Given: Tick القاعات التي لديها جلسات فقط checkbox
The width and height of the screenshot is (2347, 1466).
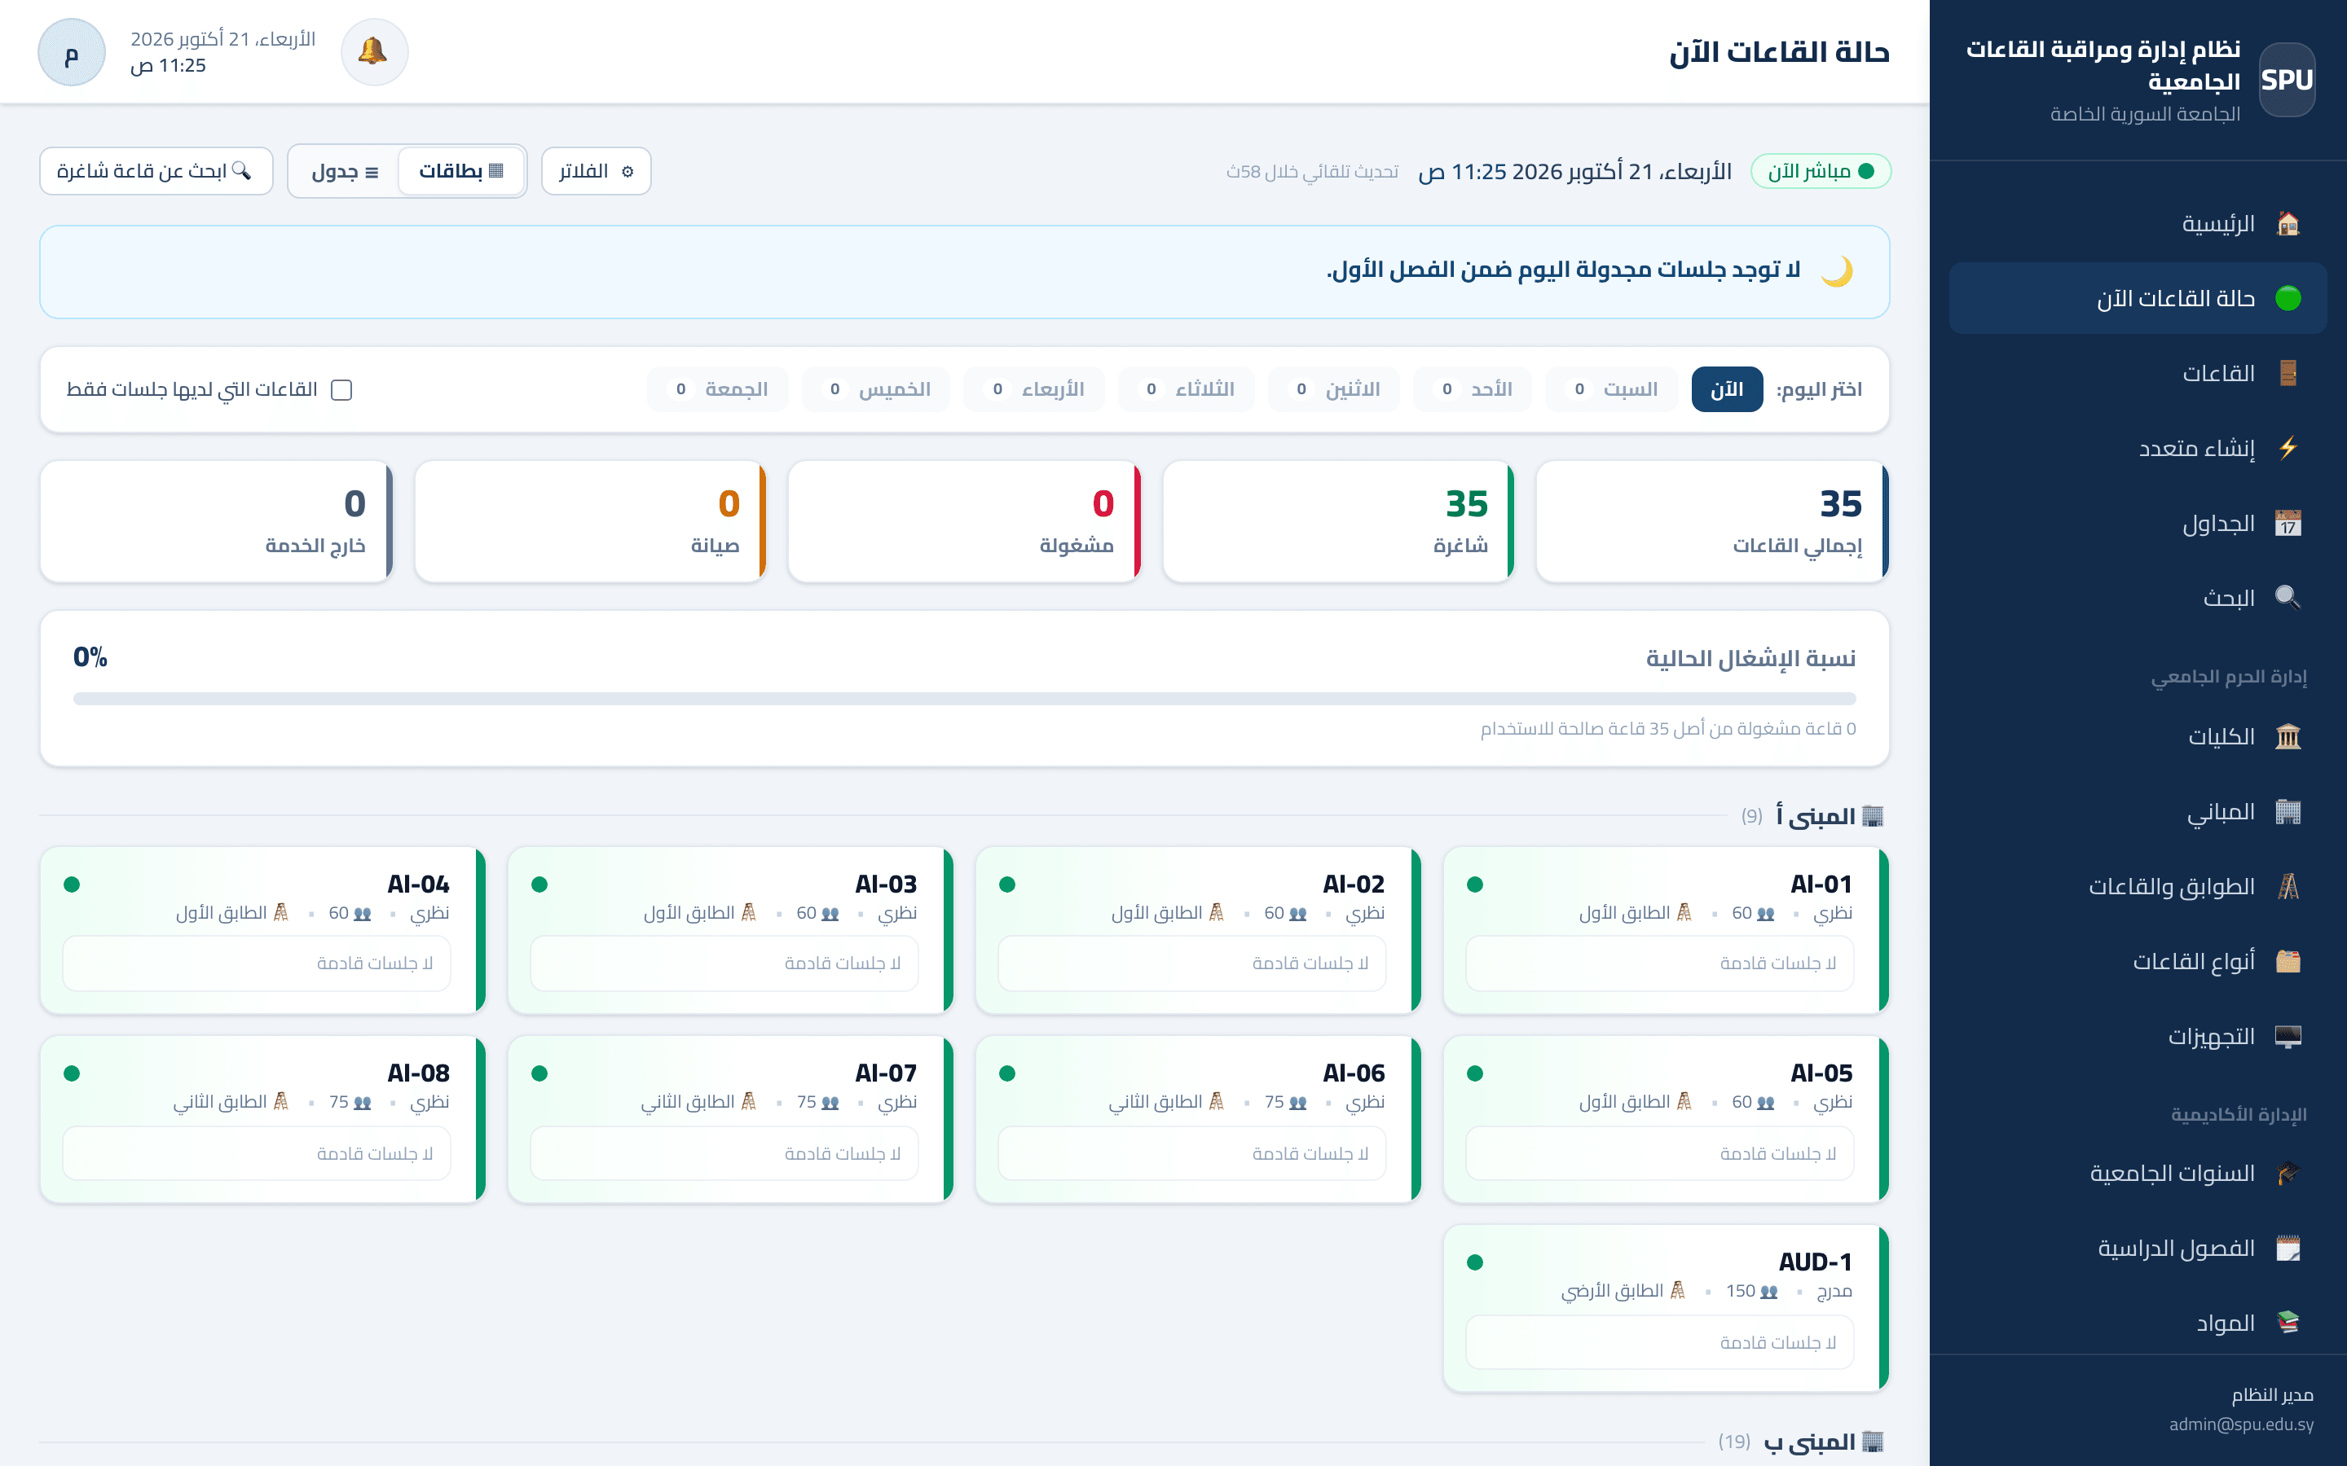Looking at the screenshot, I should [x=341, y=390].
